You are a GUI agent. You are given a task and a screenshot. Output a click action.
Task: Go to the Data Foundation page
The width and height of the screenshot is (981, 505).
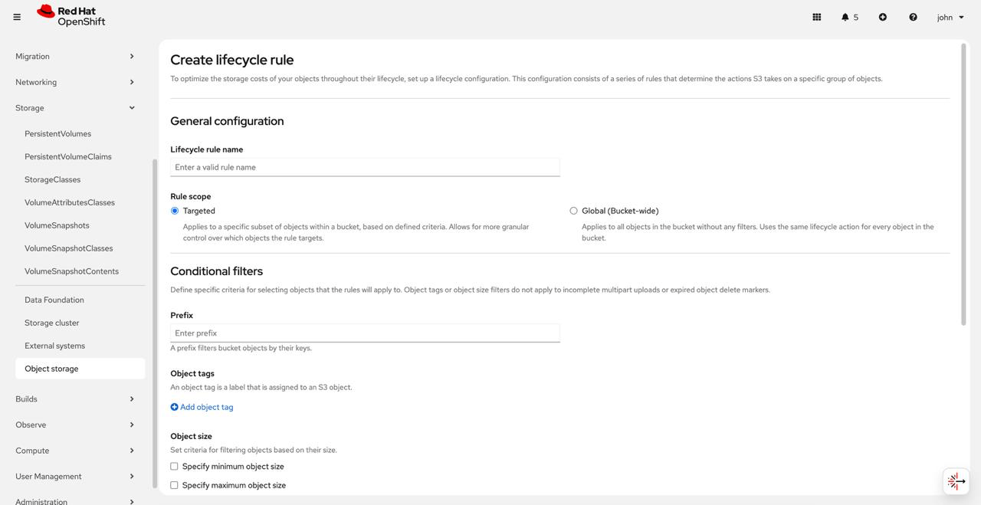click(x=54, y=300)
